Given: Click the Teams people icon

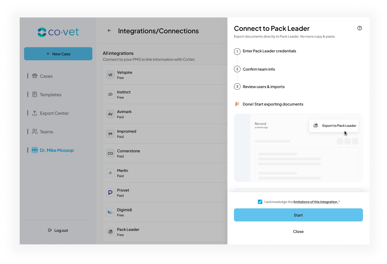Looking at the screenshot, I should 35,131.
